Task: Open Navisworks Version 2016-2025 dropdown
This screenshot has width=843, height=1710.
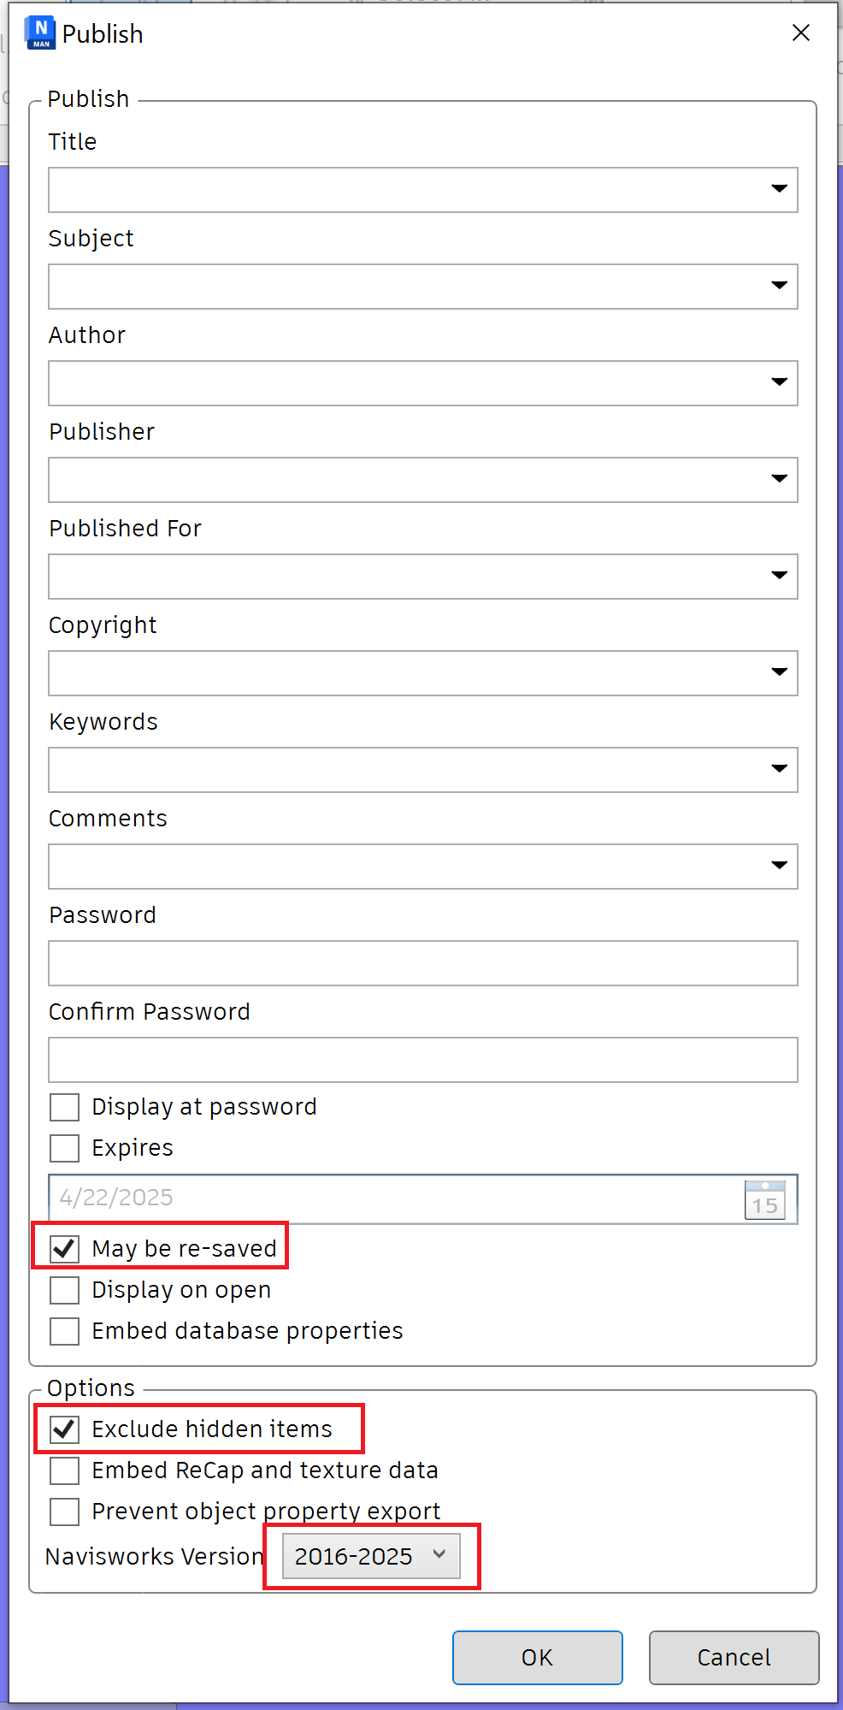Action: [x=371, y=1556]
